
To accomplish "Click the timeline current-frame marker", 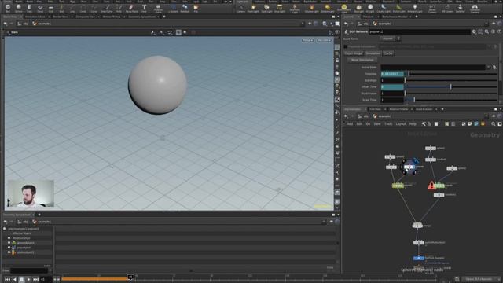I will click(x=130, y=277).
